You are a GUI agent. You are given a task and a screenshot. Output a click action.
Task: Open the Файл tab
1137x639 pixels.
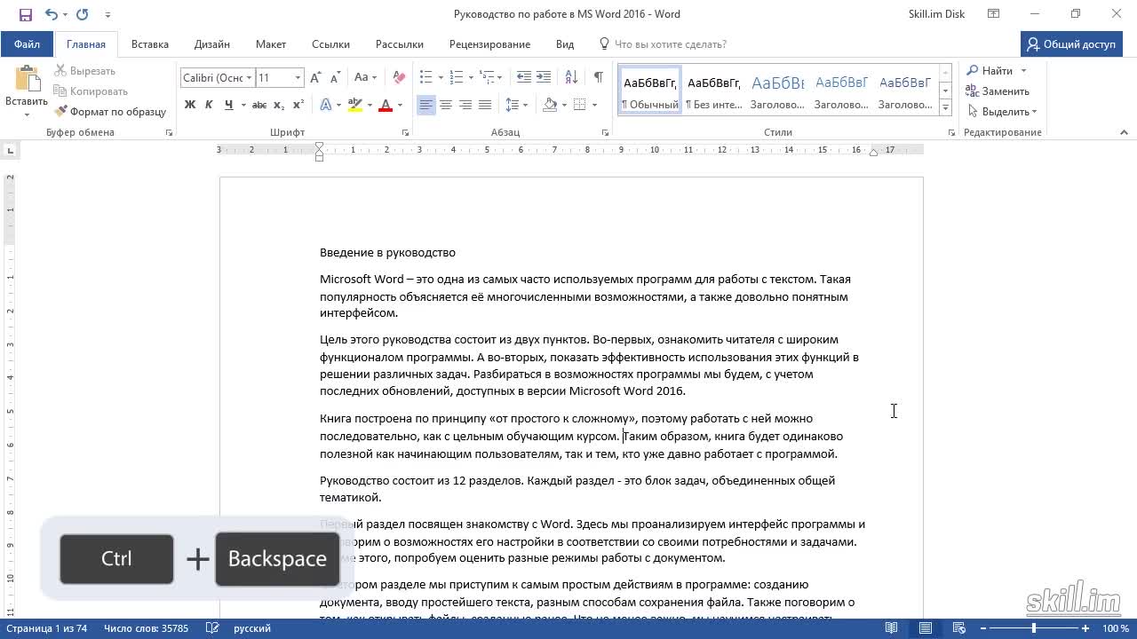[27, 44]
